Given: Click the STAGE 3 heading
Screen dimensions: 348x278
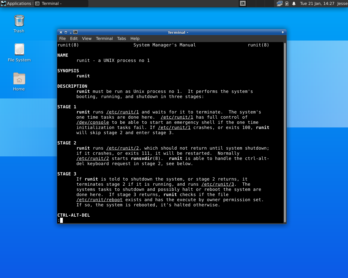Looking at the screenshot, I should click(x=67, y=174).
